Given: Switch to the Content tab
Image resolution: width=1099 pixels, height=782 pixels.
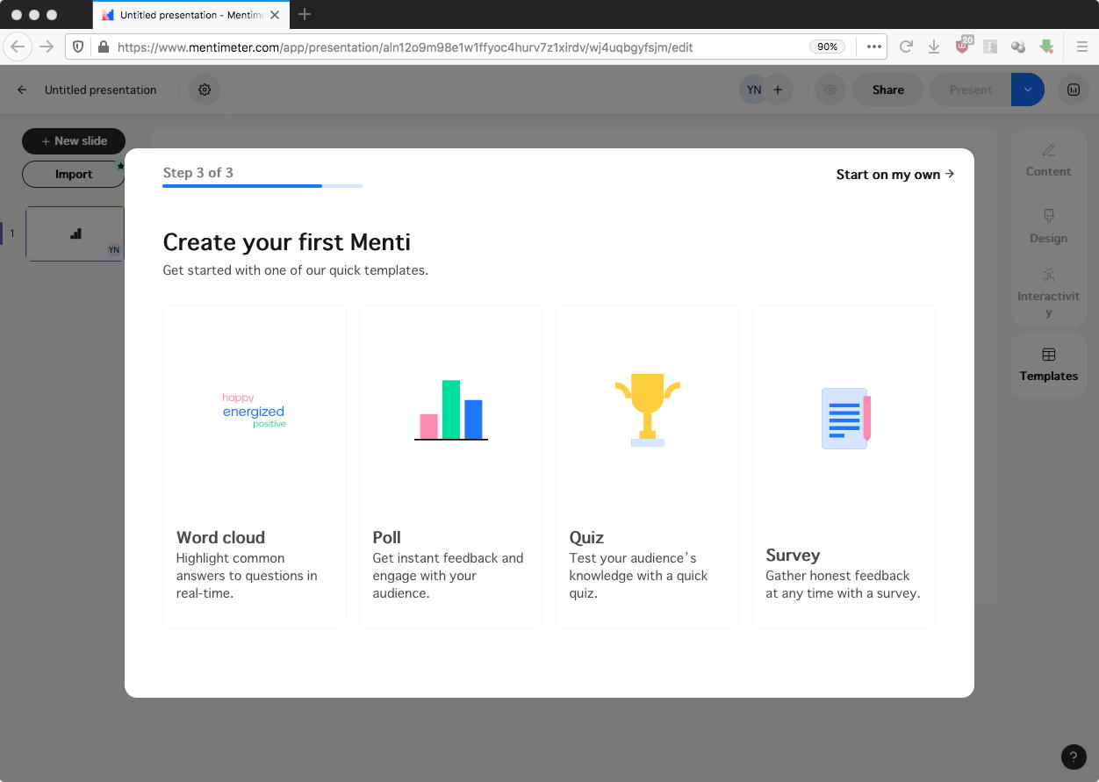Looking at the screenshot, I should [x=1048, y=161].
